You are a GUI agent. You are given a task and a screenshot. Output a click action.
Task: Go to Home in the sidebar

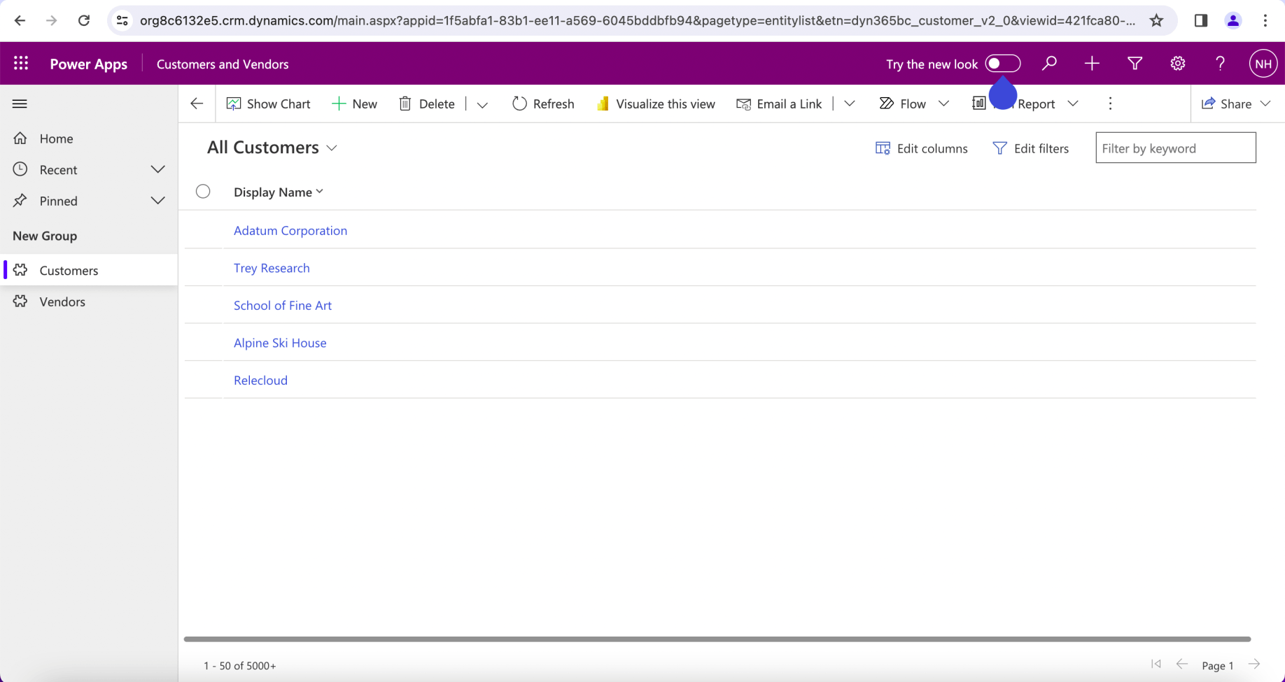89,138
